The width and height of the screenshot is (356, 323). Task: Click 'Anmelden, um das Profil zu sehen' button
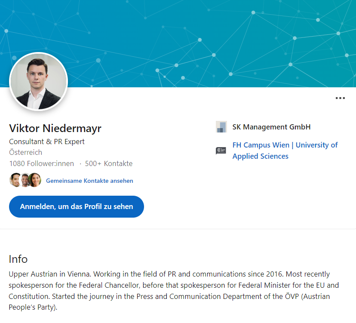tap(77, 206)
